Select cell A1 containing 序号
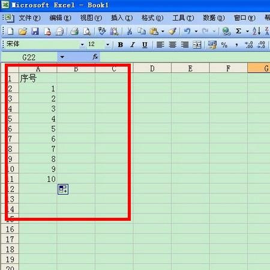Screen dimensions: 270x270 pos(38,78)
